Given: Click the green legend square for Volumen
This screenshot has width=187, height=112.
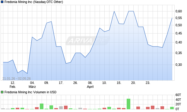Looking at the screenshot, I should (2, 92).
